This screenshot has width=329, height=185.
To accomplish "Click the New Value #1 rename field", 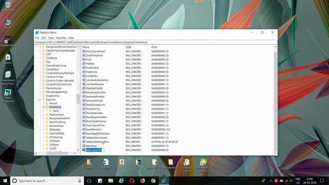I will pos(95,150).
